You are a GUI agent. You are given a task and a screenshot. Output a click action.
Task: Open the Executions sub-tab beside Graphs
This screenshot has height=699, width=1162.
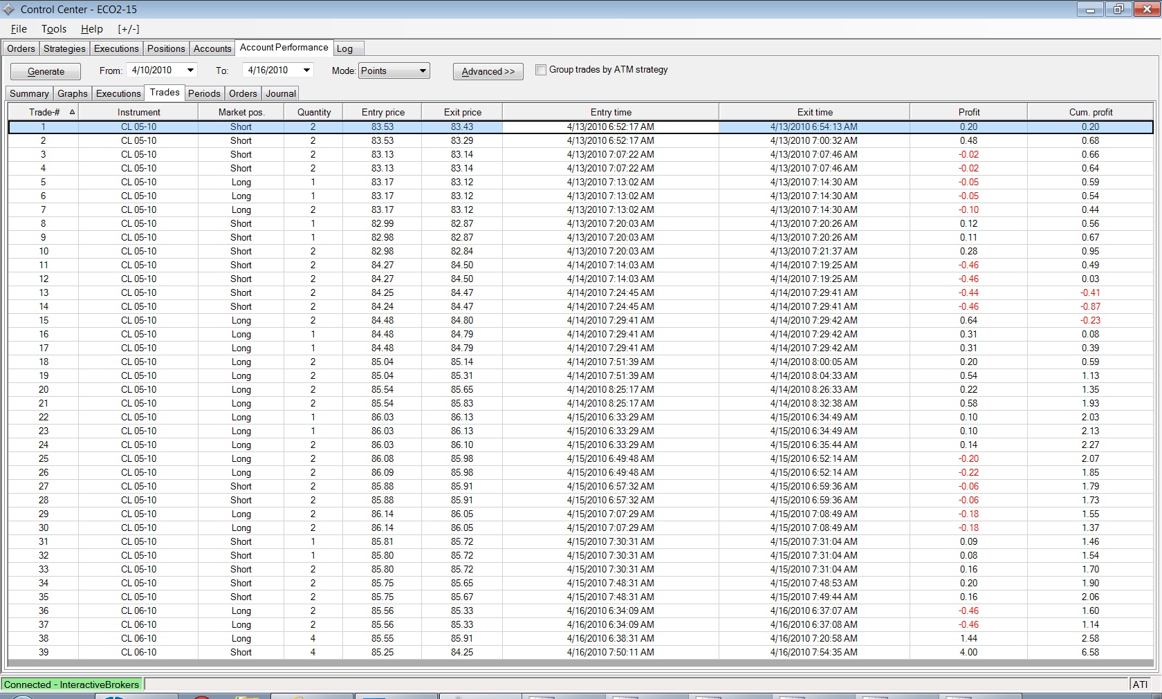coord(118,93)
